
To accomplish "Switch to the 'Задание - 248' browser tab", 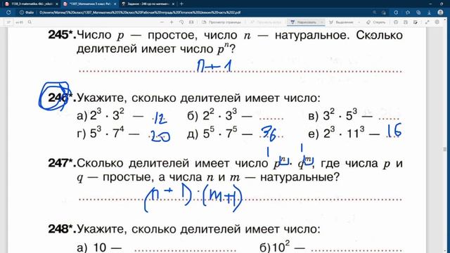I will (148, 4).
